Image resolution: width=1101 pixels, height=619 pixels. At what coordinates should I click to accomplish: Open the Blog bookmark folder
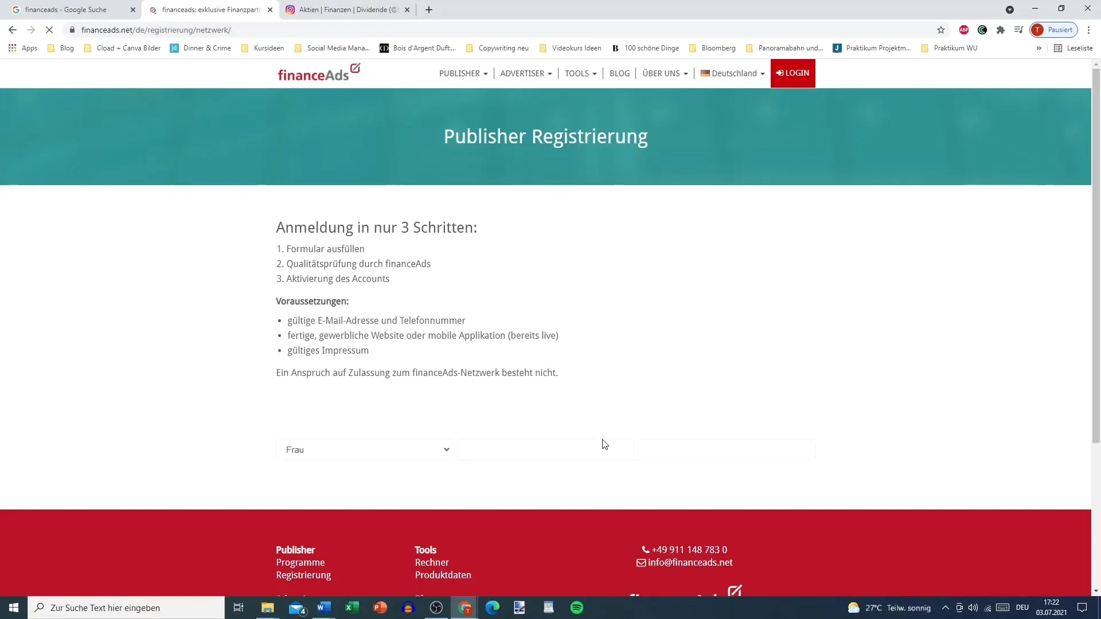61,48
